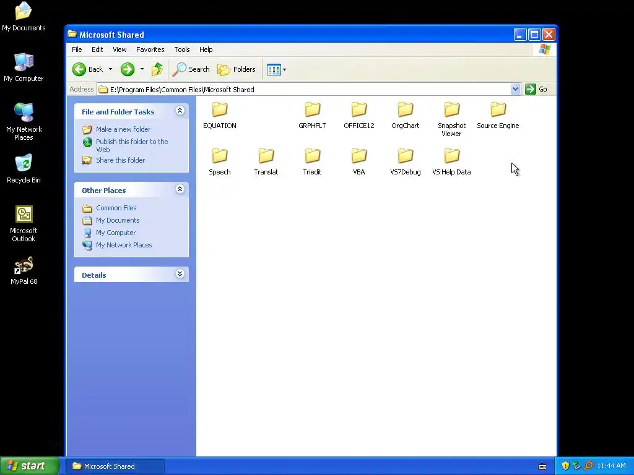The image size is (634, 475).
Task: Go up one folder level
Action: tap(157, 69)
